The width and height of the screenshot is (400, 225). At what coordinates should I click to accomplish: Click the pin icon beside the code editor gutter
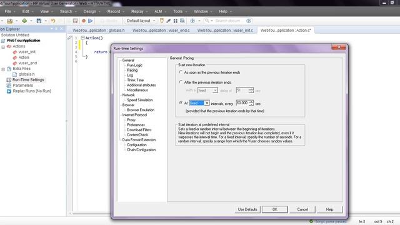coord(69,37)
